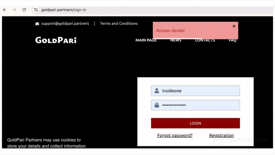Click the username field containing insideone
Screen dimensions: 275x155
tap(195, 91)
